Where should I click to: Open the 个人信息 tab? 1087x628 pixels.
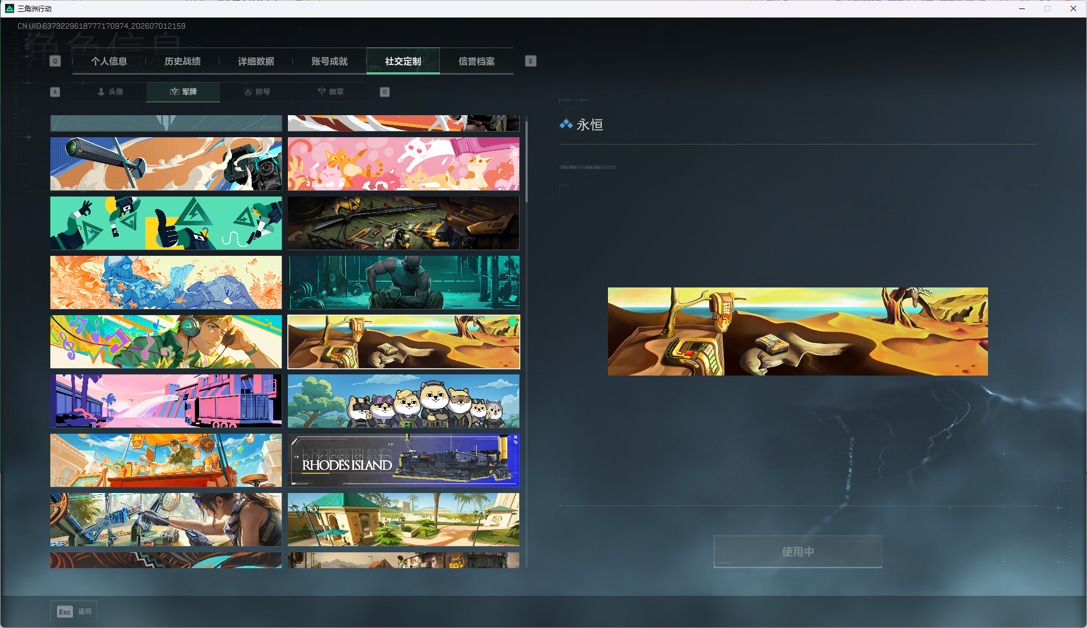[109, 61]
